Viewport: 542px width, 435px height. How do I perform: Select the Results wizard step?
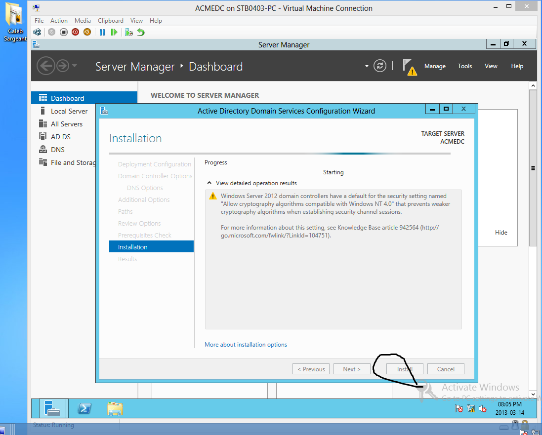(x=127, y=259)
